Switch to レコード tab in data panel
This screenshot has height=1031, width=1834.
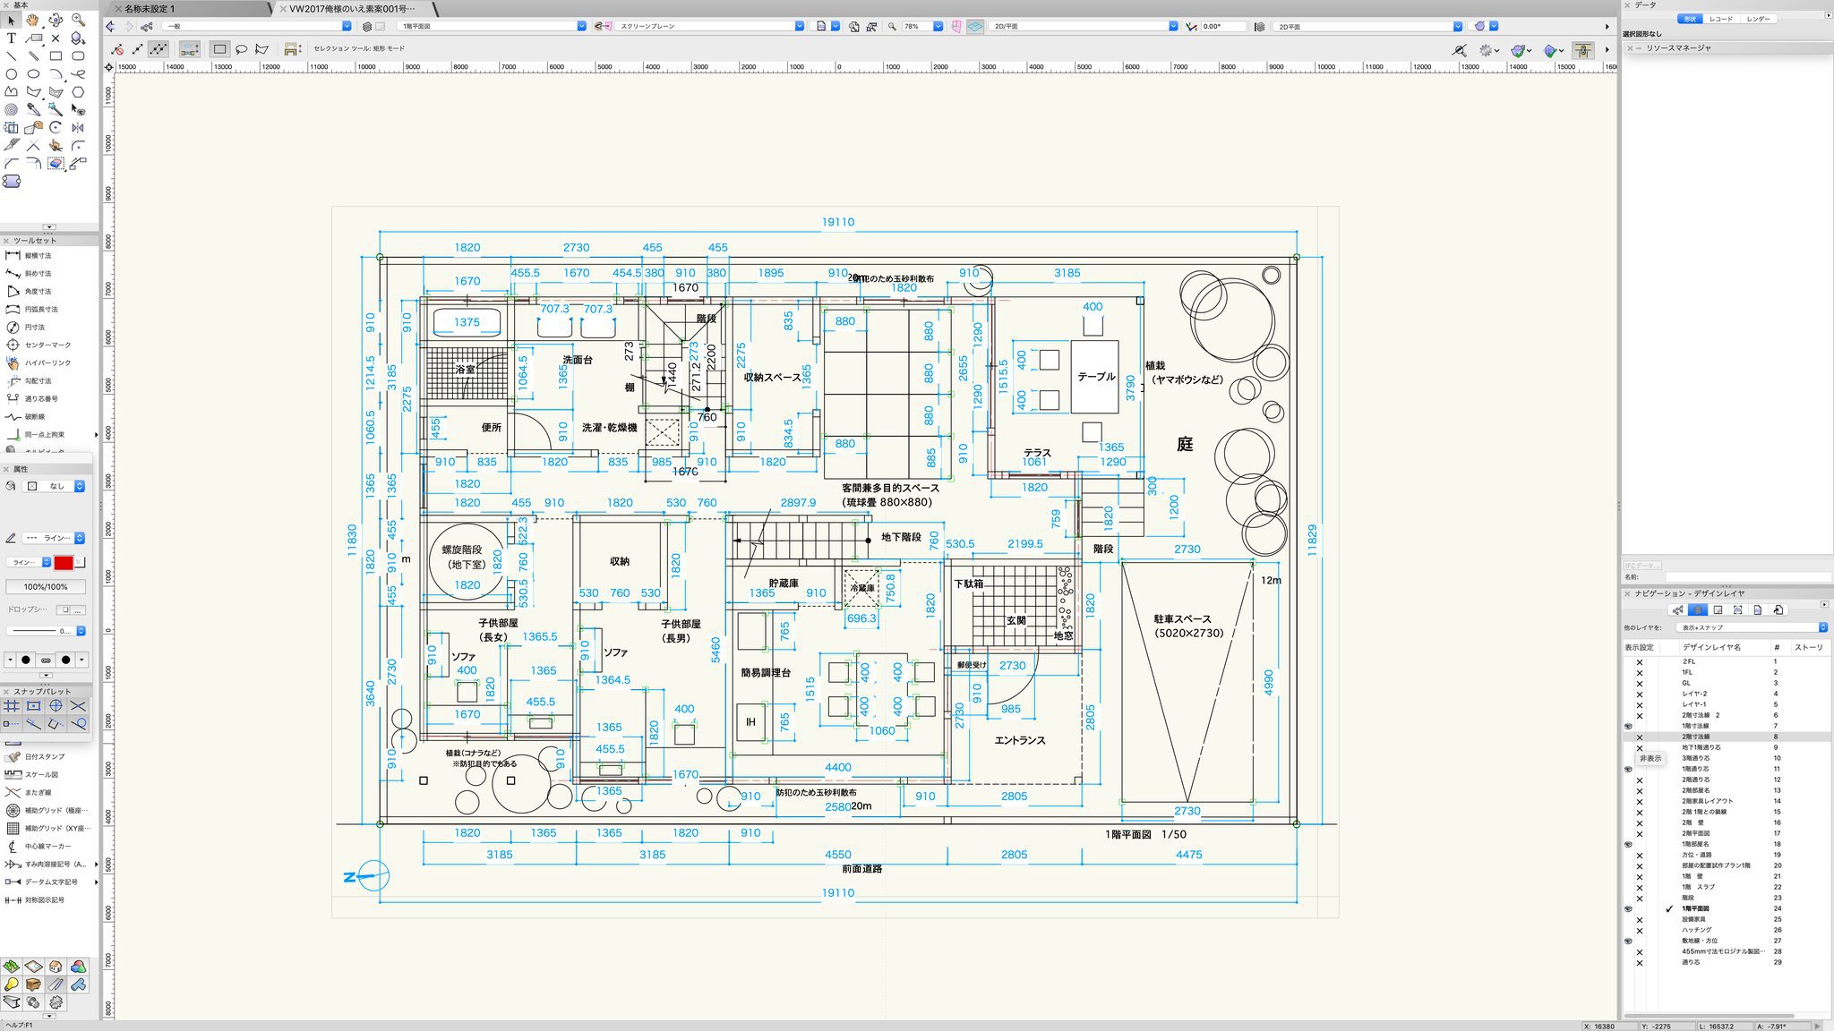[x=1720, y=19]
